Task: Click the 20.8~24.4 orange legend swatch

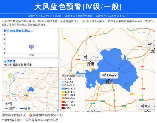Action: coord(63,98)
